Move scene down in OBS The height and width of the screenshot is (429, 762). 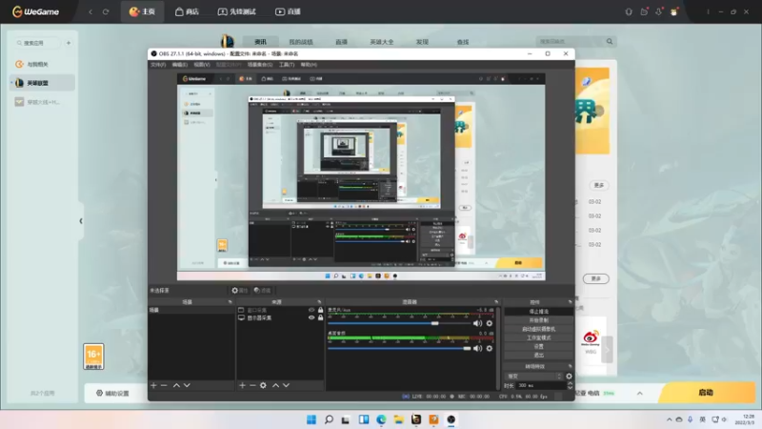[187, 385]
